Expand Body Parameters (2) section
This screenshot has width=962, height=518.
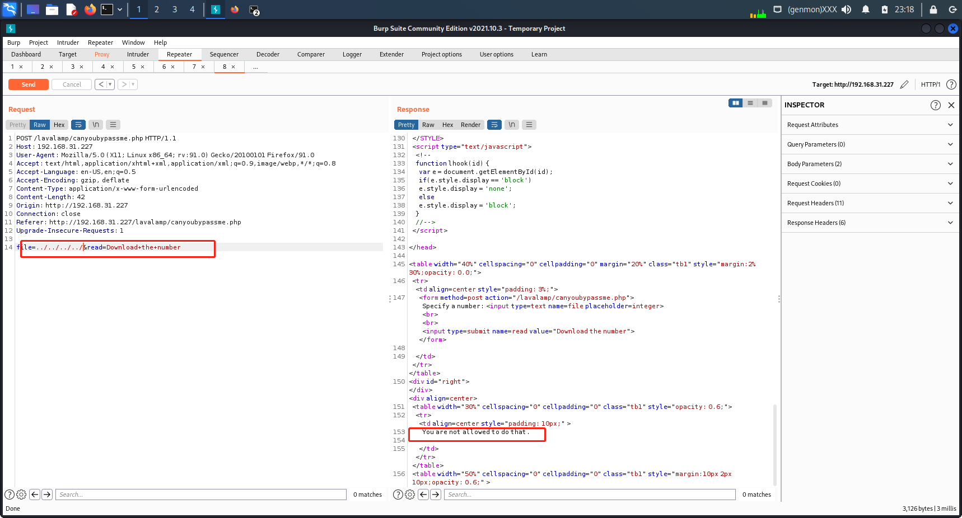[x=870, y=164]
